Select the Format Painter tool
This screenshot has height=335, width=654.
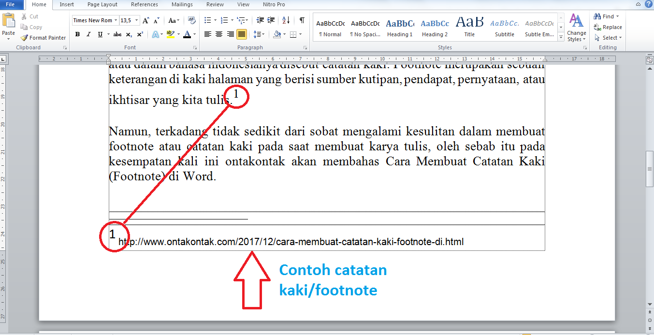tap(43, 37)
